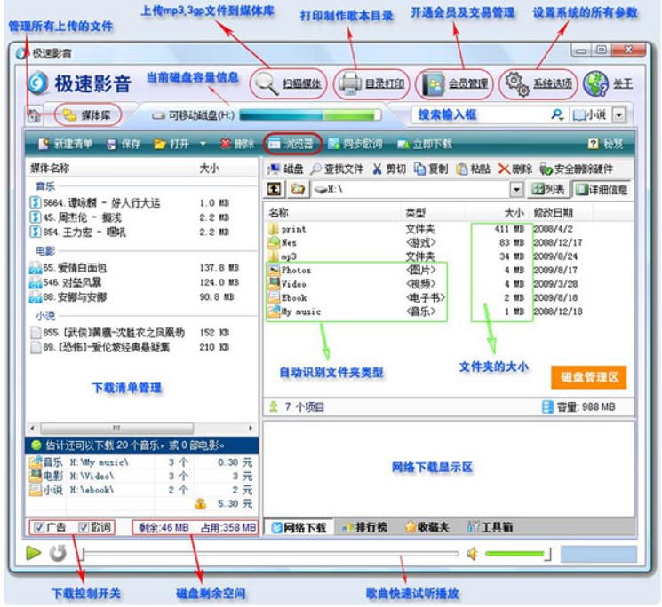Toggle the 广告 checkbox
The height and width of the screenshot is (607, 662).
click(x=39, y=527)
